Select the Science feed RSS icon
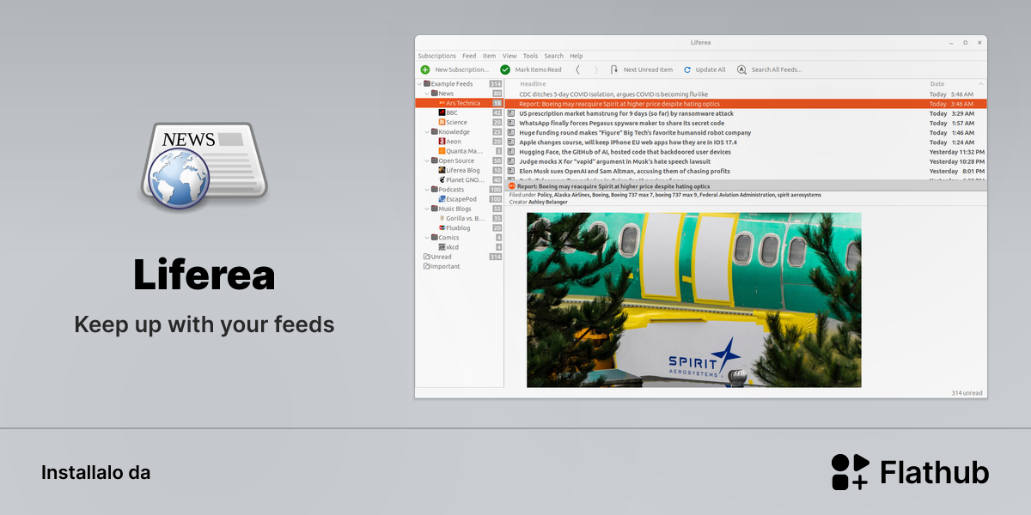Viewport: 1031px width, 515px height. click(x=442, y=122)
